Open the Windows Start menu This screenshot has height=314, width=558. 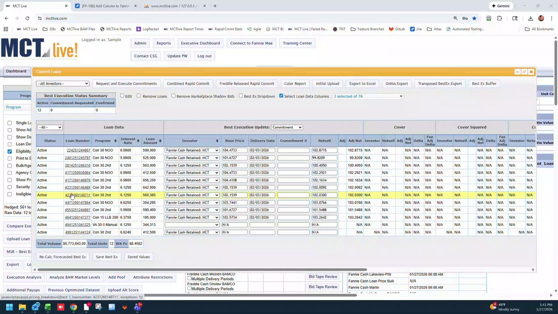point(9,307)
